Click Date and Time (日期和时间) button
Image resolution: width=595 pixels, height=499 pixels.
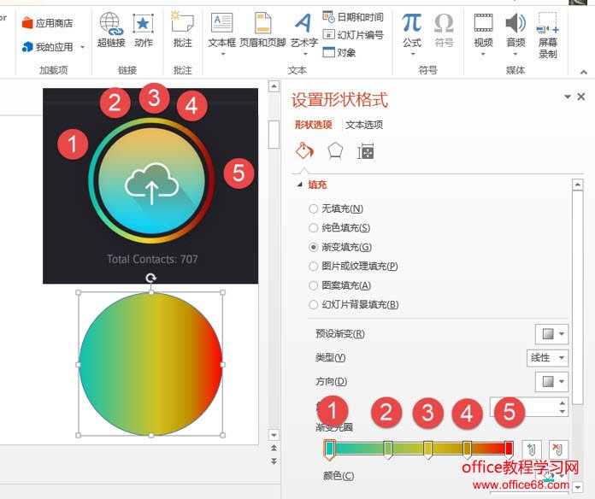click(x=353, y=17)
